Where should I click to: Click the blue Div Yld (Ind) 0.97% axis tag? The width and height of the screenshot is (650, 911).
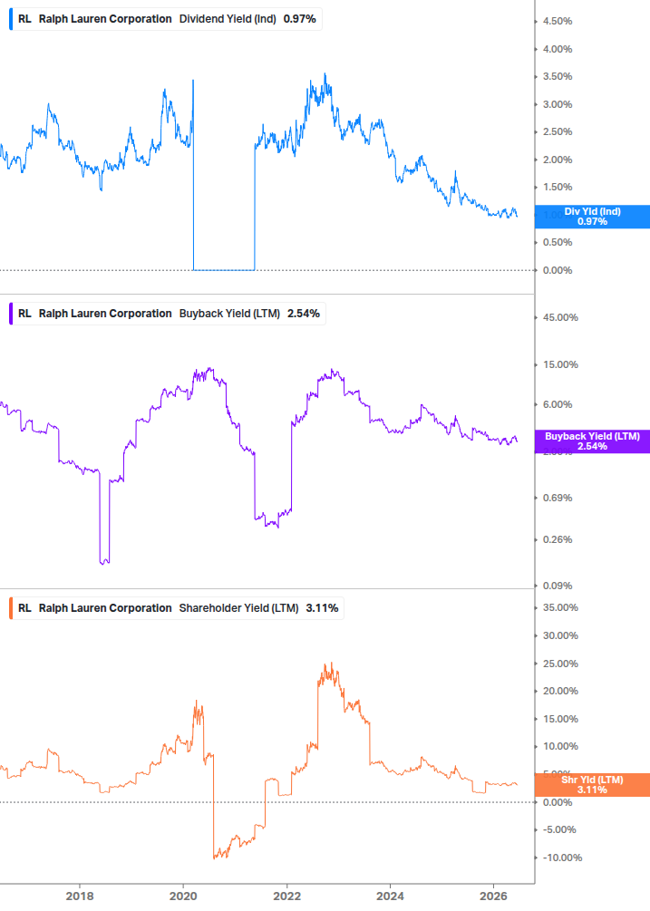tap(592, 217)
